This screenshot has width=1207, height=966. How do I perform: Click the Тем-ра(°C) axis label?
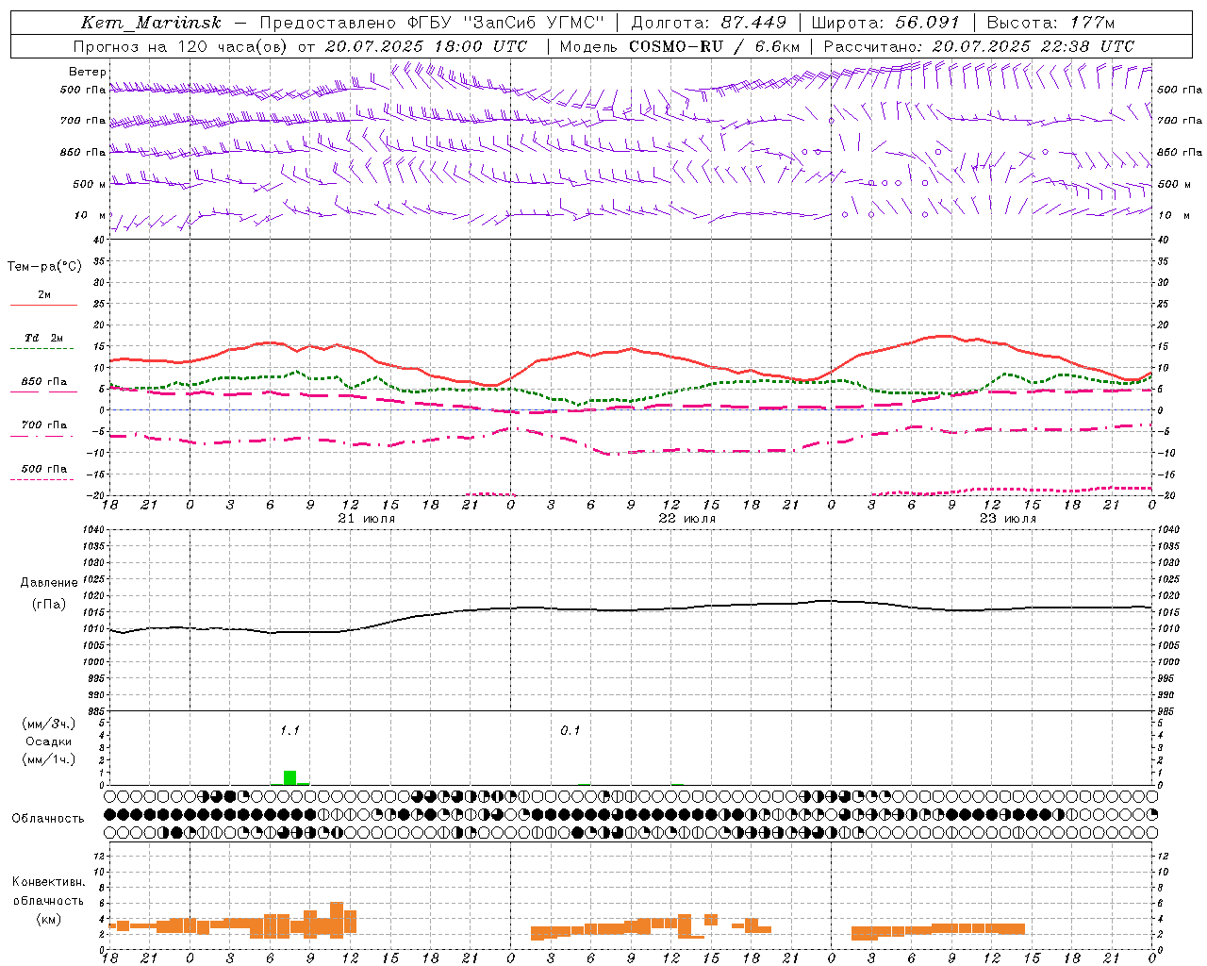tap(44, 267)
